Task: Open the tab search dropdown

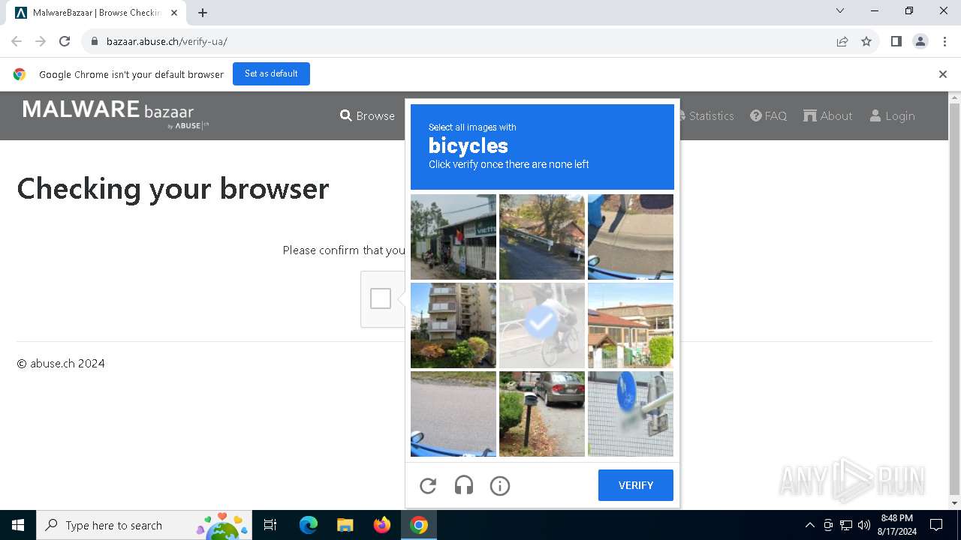Action: click(x=840, y=10)
